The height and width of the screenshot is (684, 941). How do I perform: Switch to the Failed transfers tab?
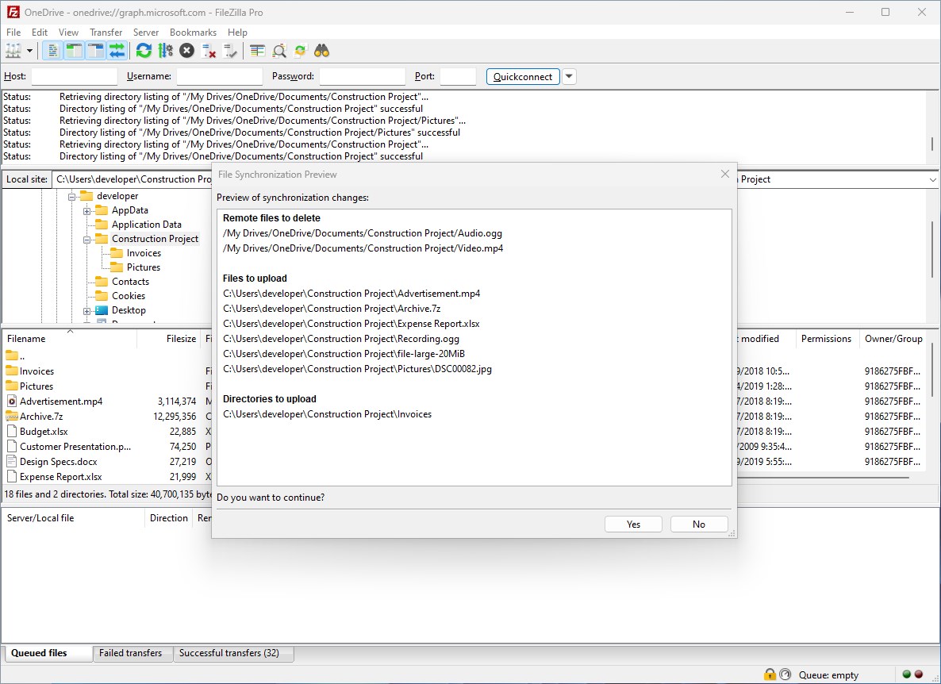pos(132,653)
